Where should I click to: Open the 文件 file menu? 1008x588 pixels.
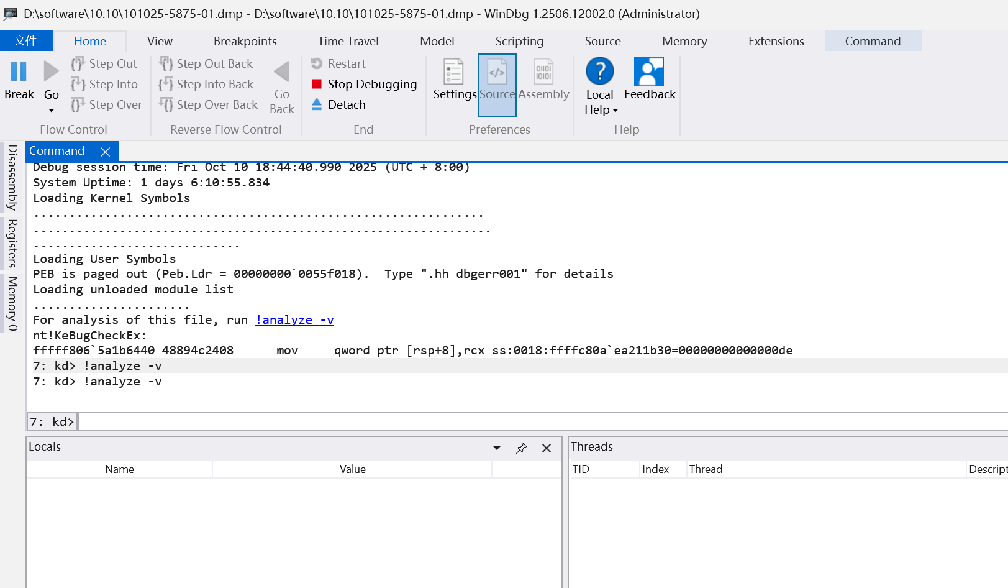(x=26, y=41)
